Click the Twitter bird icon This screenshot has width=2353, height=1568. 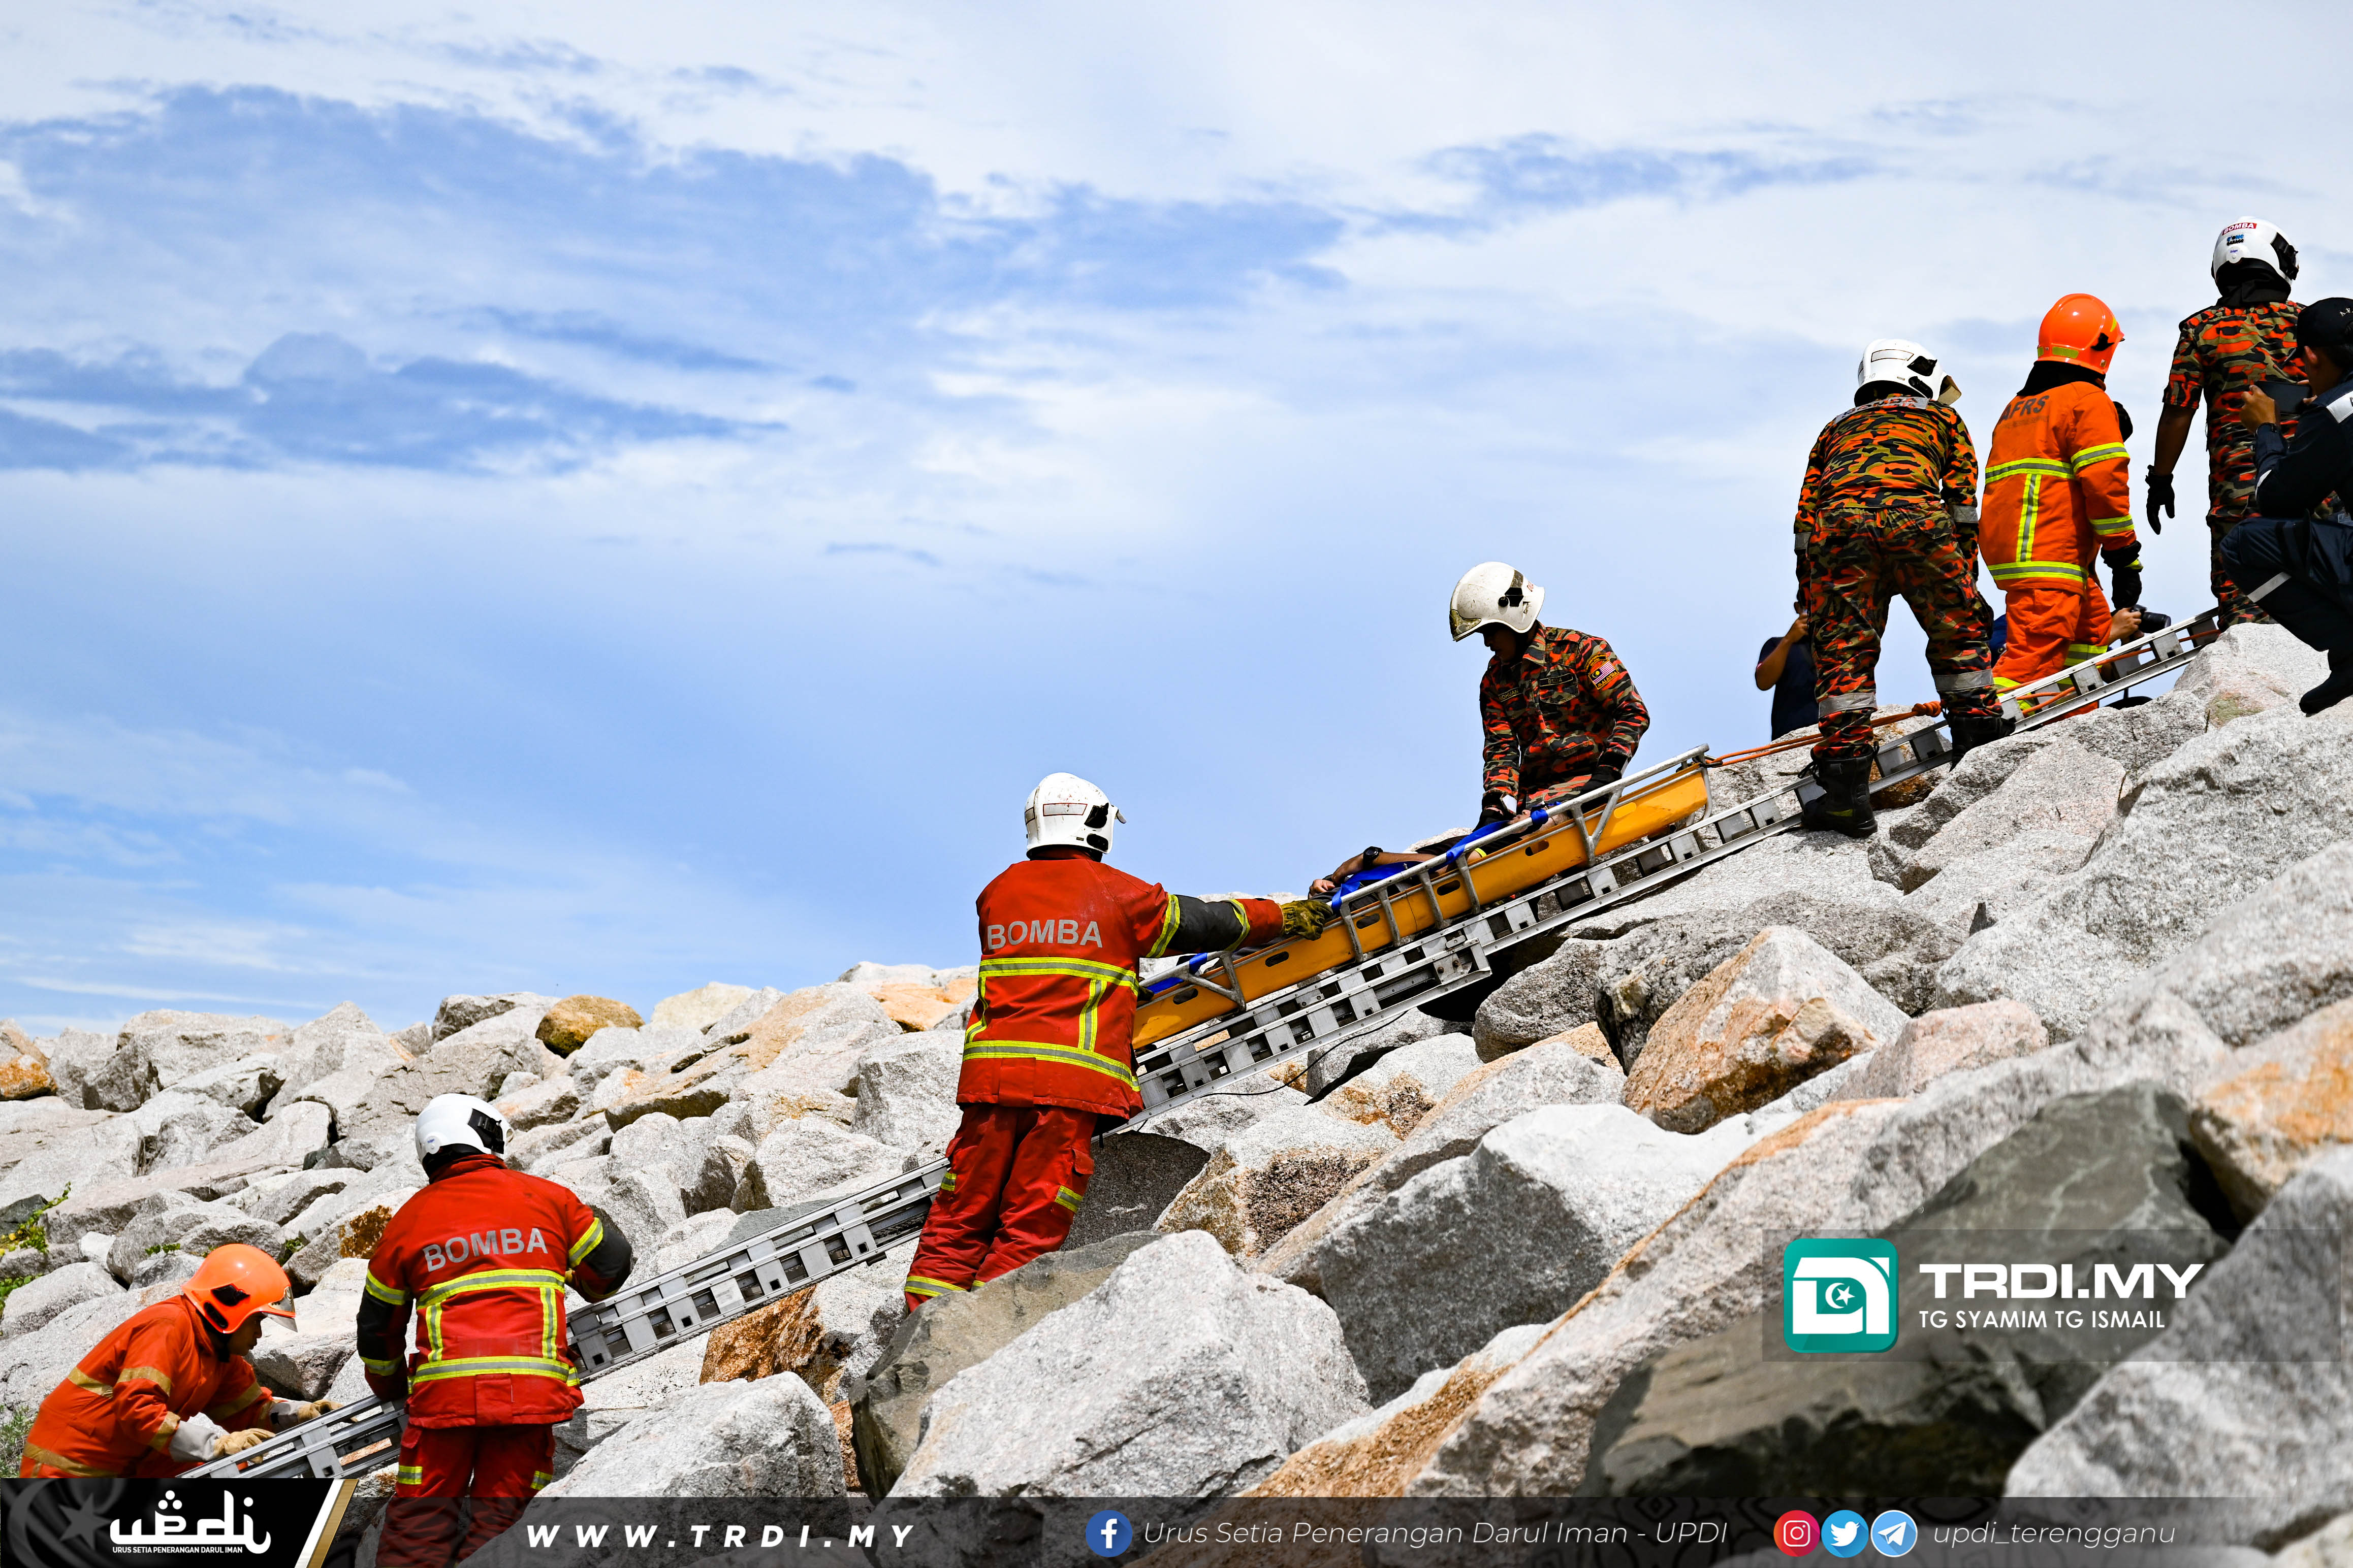pyautogui.click(x=1844, y=1533)
